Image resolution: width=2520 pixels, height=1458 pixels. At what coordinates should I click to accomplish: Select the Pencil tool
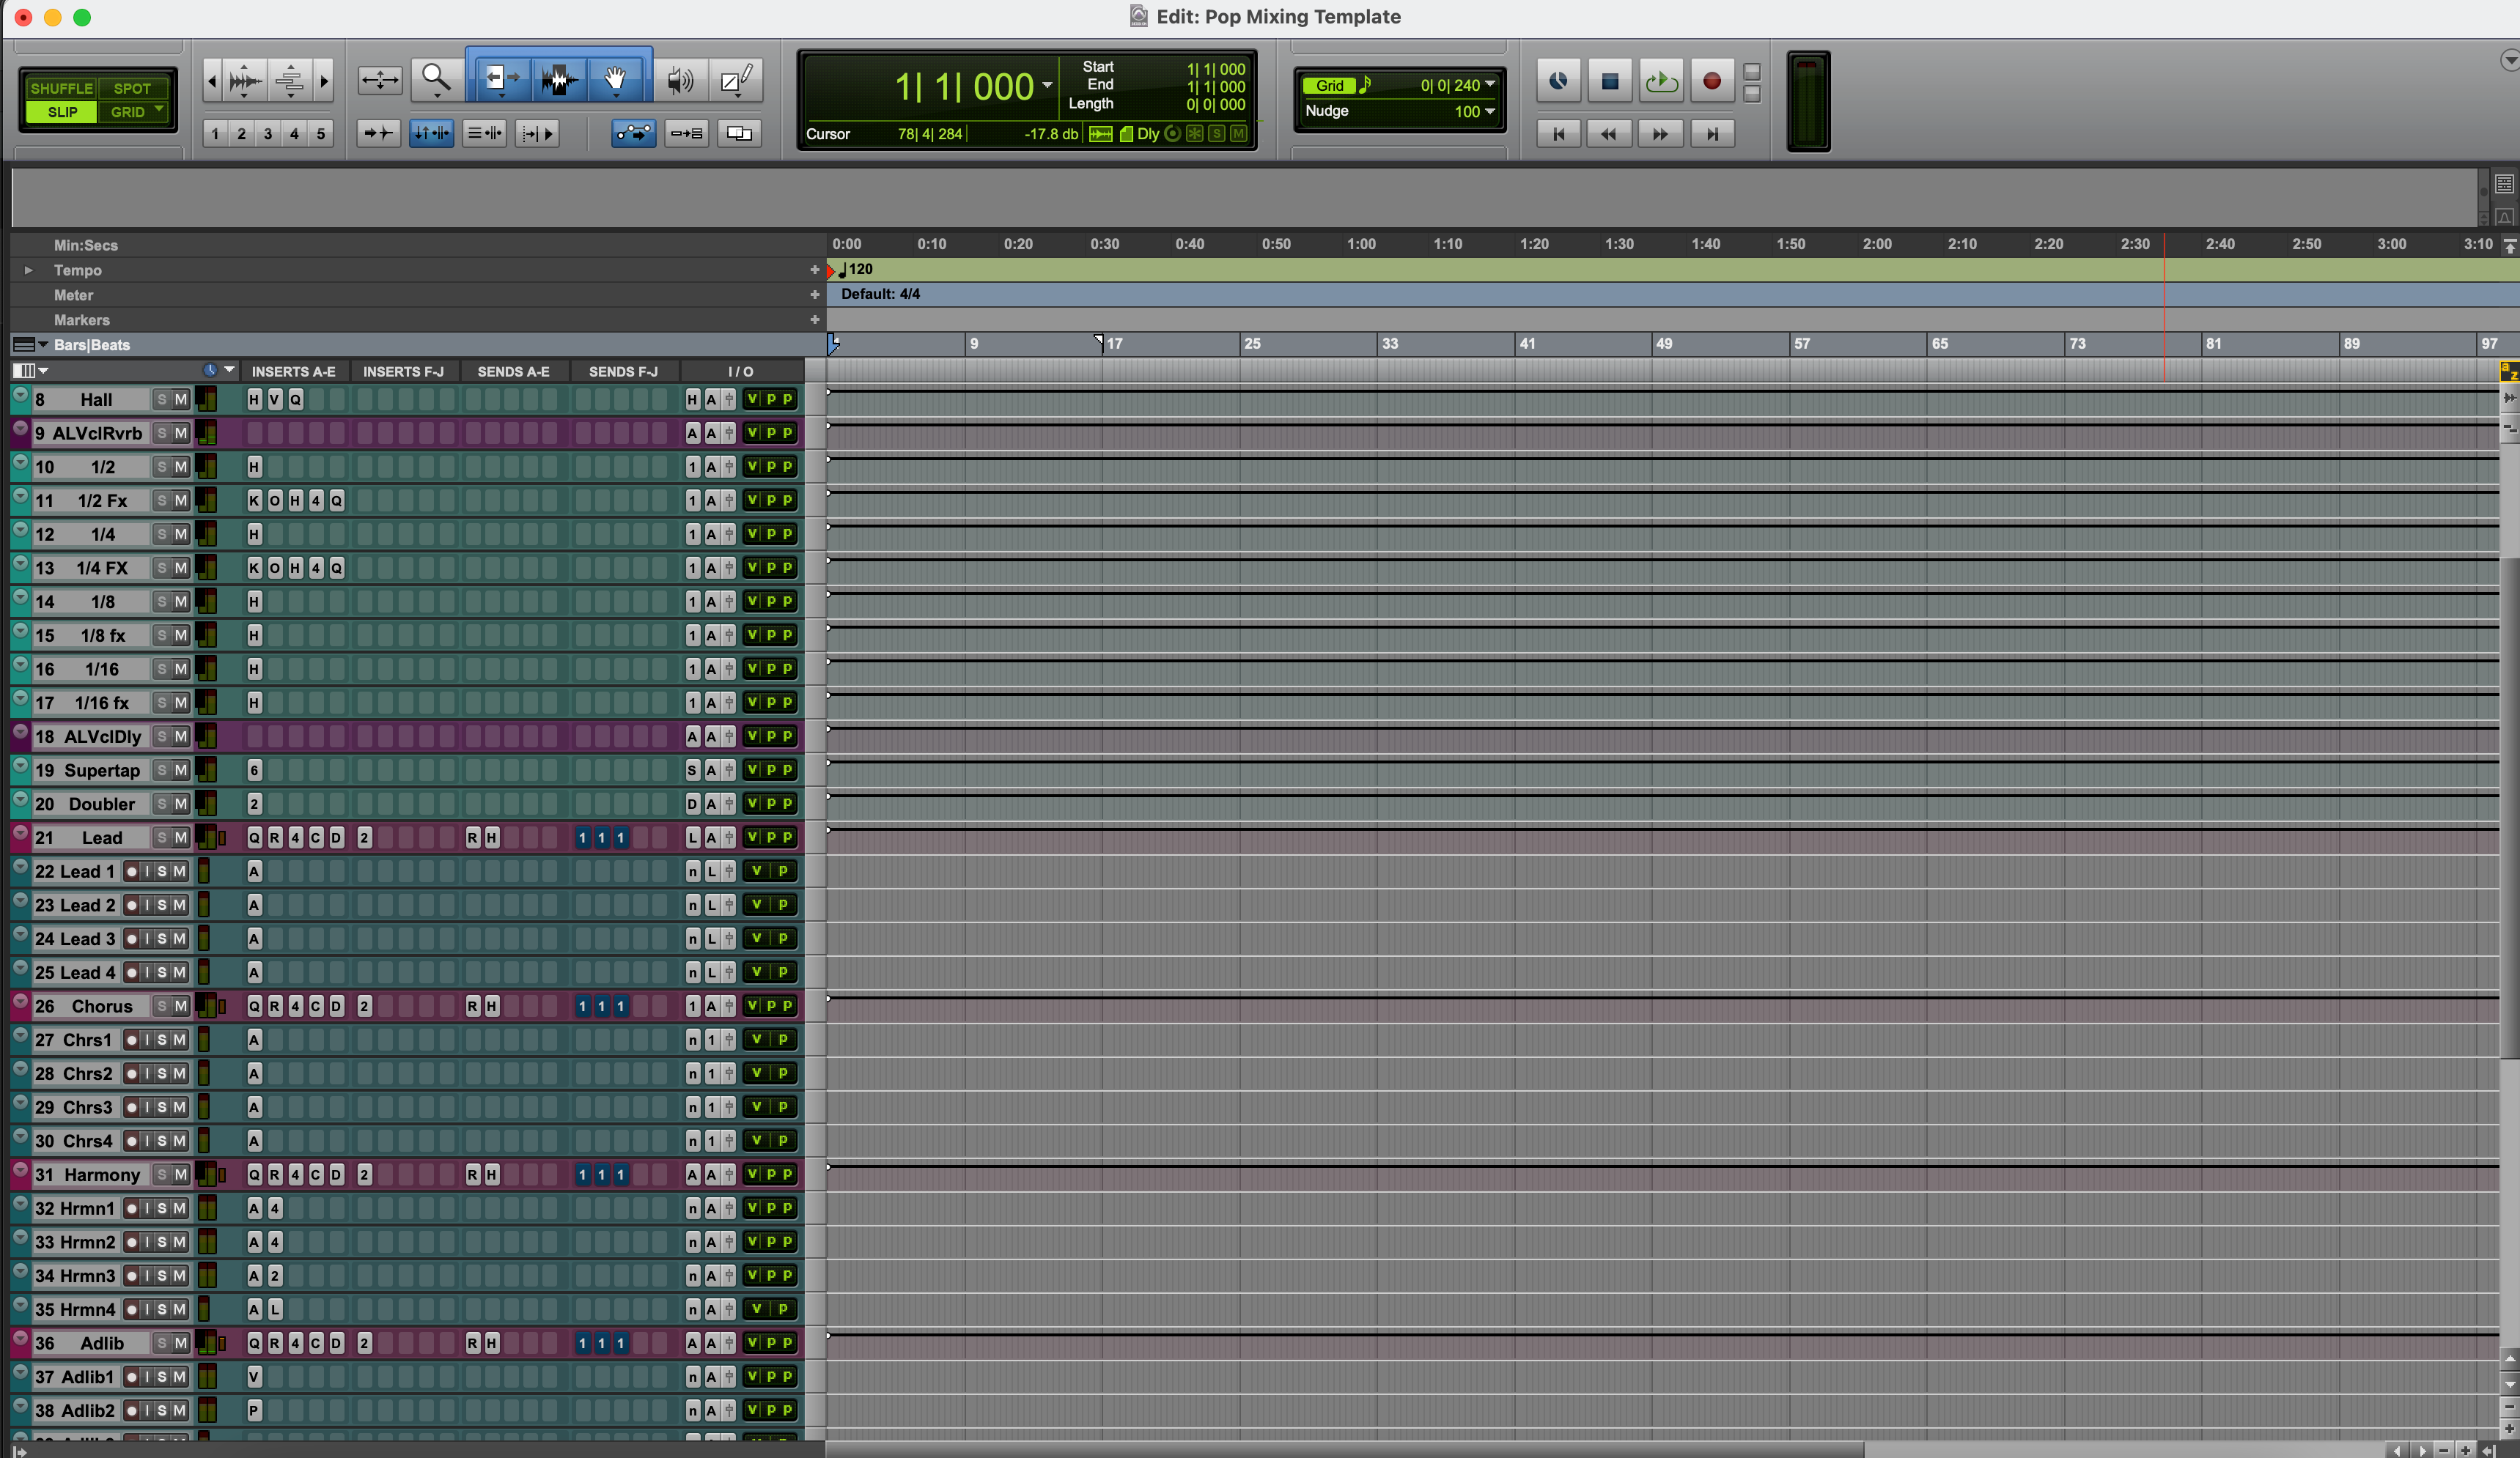736,80
